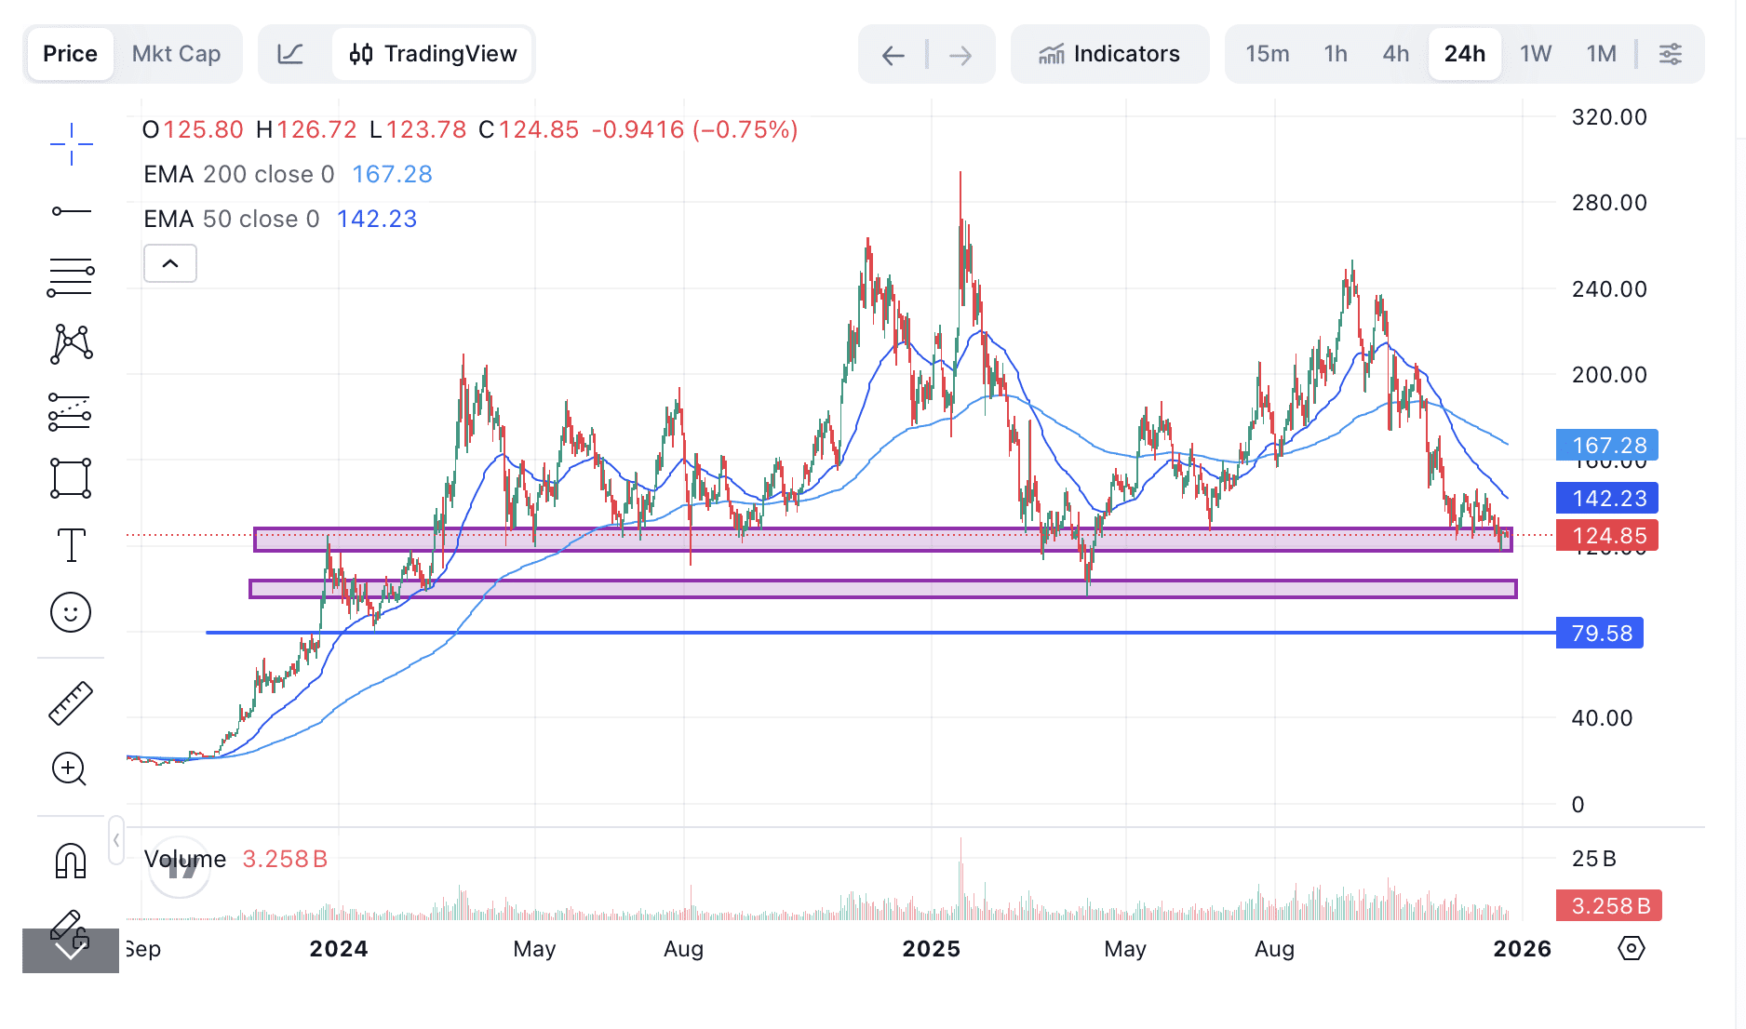The image size is (1746, 1029).
Task: Select the crosshair cursor tool
Action: tap(71, 144)
